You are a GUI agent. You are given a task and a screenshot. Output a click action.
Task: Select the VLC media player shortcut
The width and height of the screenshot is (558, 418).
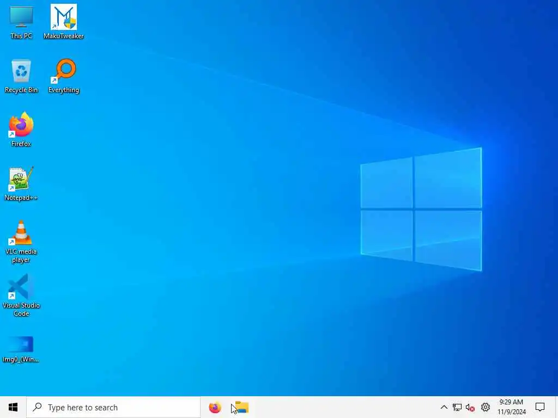tap(21, 242)
